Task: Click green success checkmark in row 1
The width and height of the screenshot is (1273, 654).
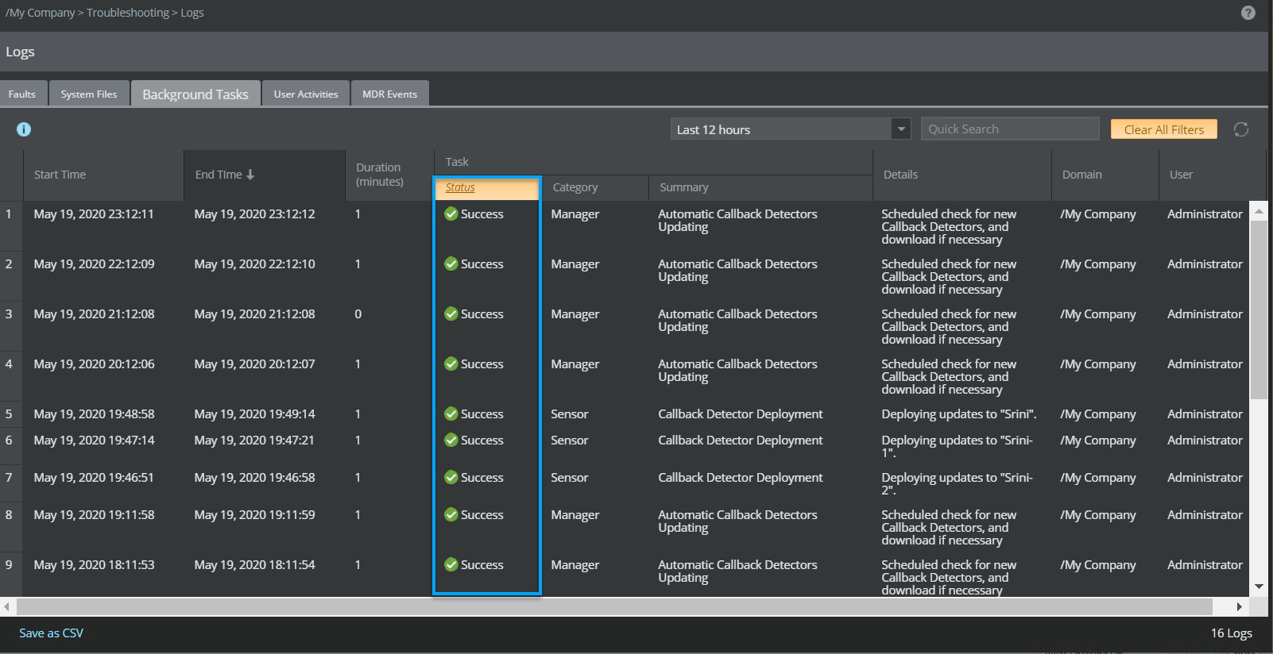Action: 451,214
